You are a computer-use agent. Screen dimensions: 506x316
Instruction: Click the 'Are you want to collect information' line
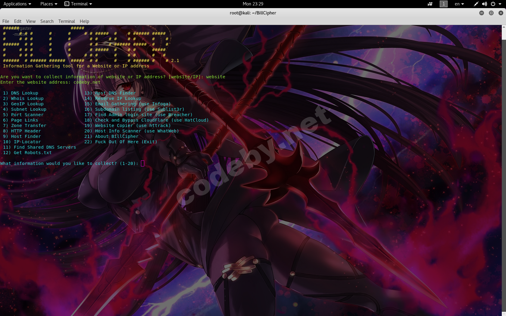(x=113, y=77)
